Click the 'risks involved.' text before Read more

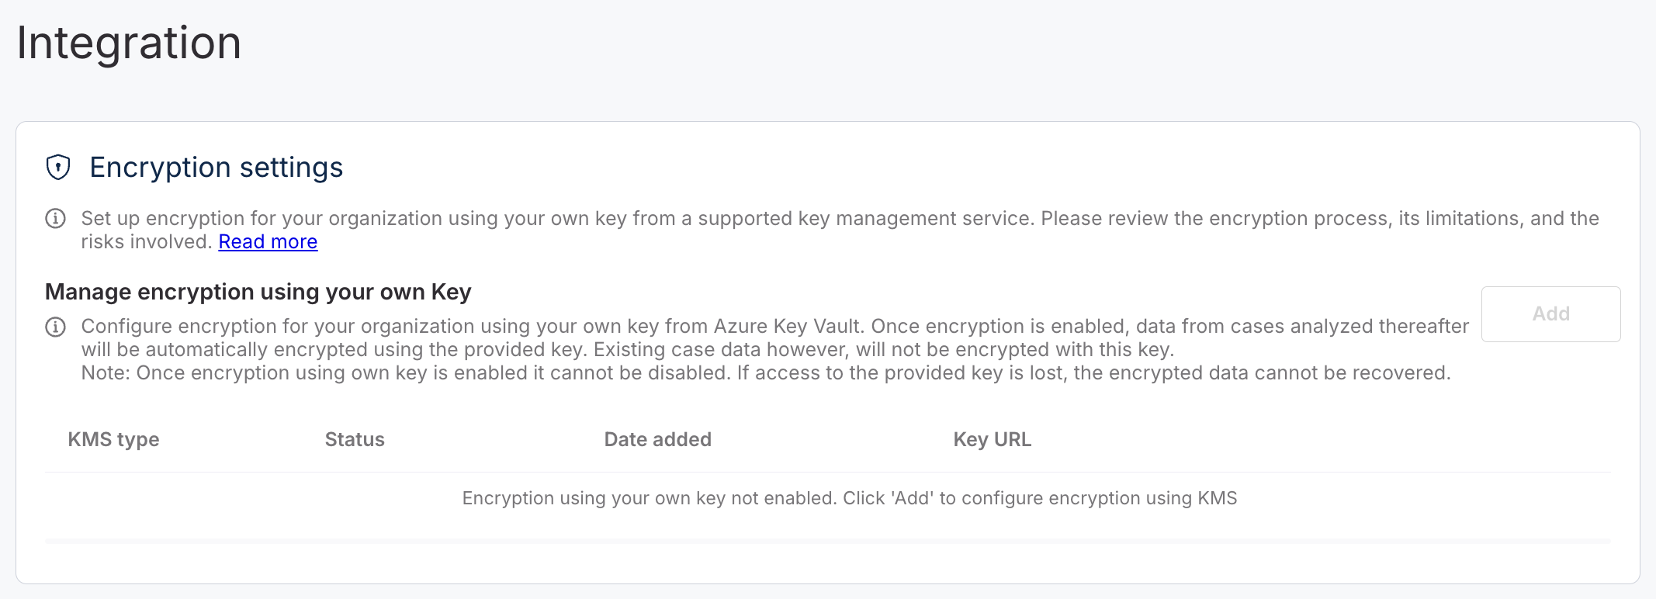click(x=147, y=242)
